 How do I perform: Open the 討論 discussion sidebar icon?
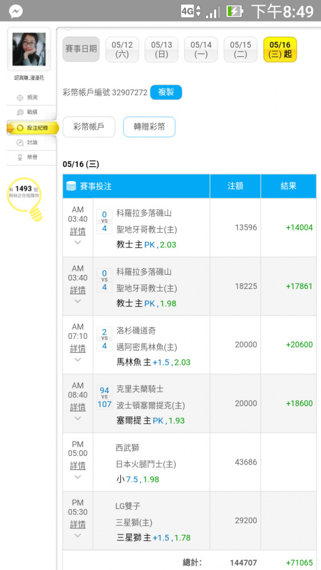coord(21,142)
